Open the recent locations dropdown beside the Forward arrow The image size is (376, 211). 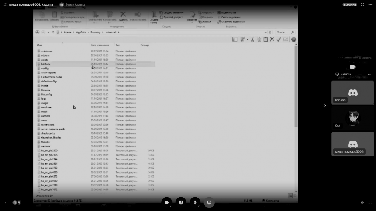pyautogui.click(x=48, y=32)
